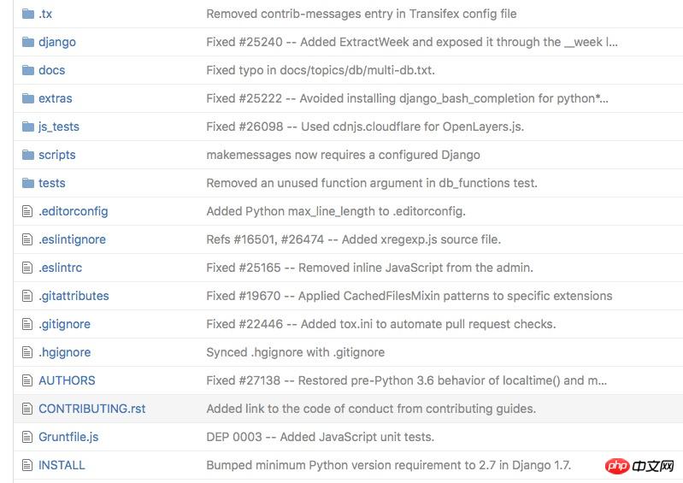The height and width of the screenshot is (483, 683).
Task: Open commit about xregexp.js source file
Action: 353,239
